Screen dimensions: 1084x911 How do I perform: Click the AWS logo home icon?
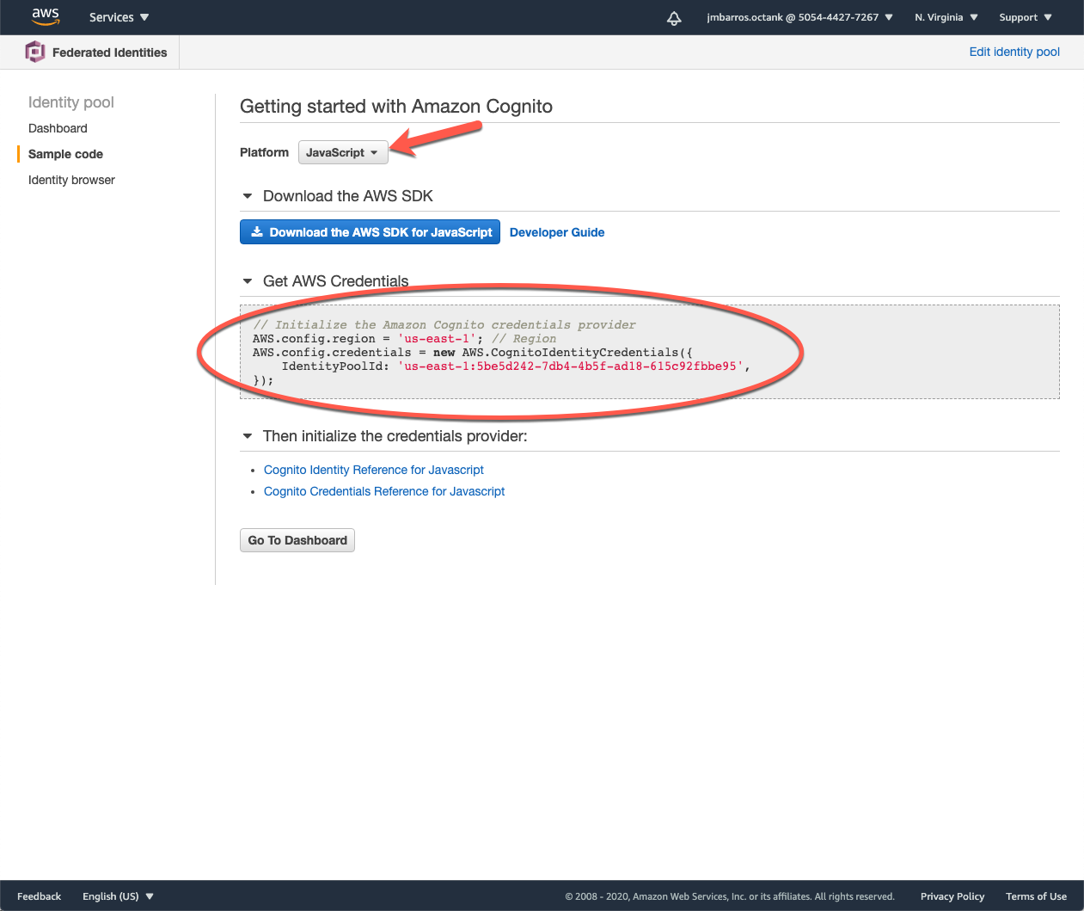[46, 16]
